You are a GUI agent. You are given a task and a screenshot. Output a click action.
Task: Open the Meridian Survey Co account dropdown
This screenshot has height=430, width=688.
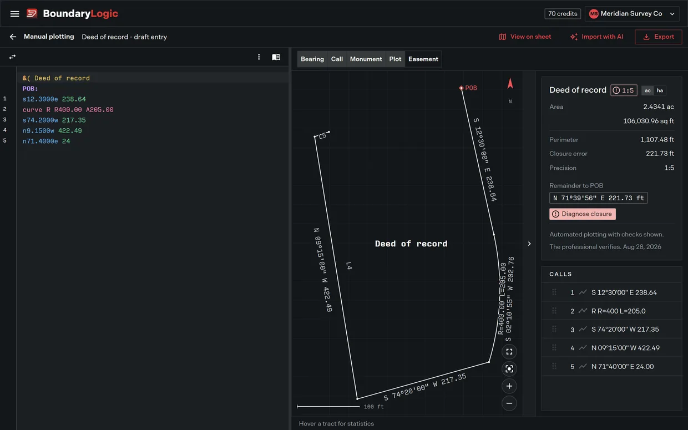(632, 14)
